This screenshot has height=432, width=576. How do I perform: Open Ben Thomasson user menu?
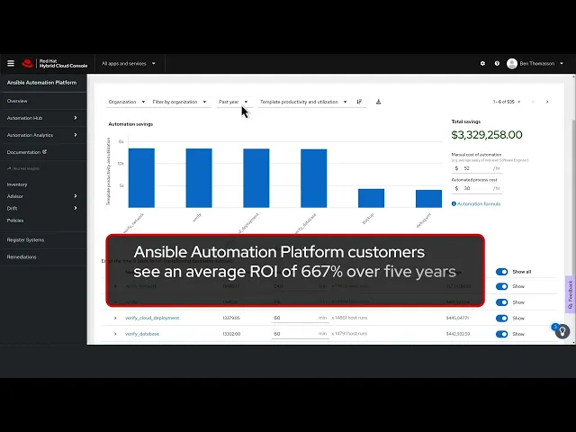tap(541, 64)
